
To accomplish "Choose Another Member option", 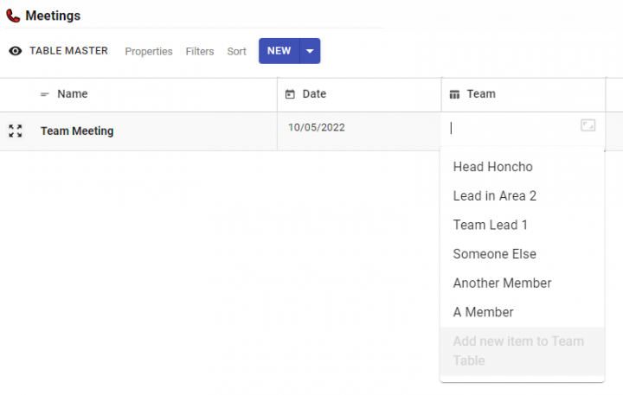I will [502, 283].
